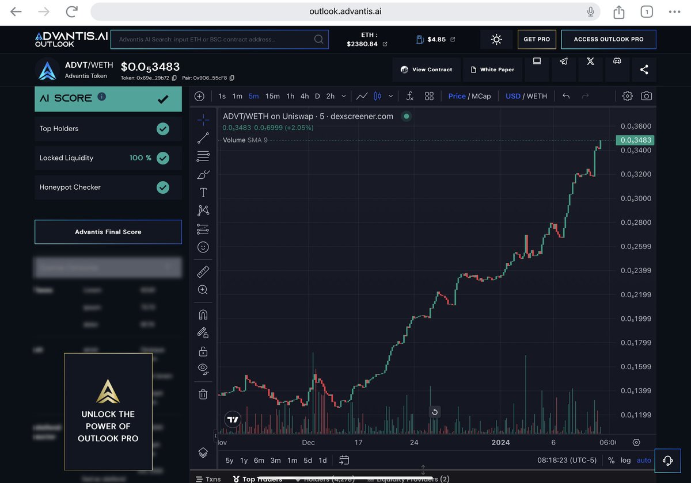Click the search magnifier icon
This screenshot has width=691, height=483.
pyautogui.click(x=318, y=39)
